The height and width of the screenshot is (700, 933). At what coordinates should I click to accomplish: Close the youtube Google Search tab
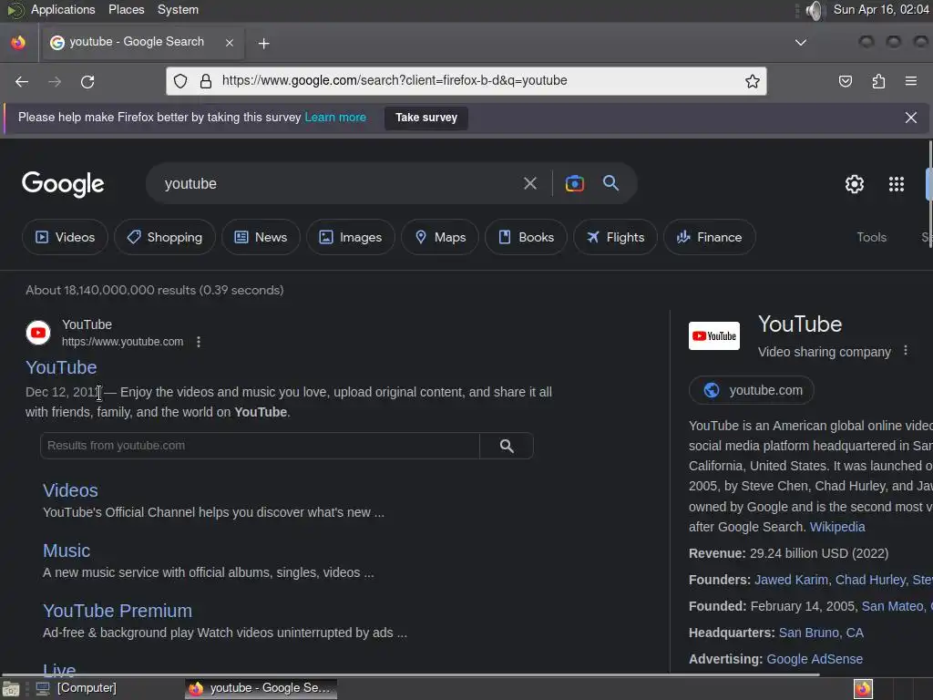click(x=229, y=42)
